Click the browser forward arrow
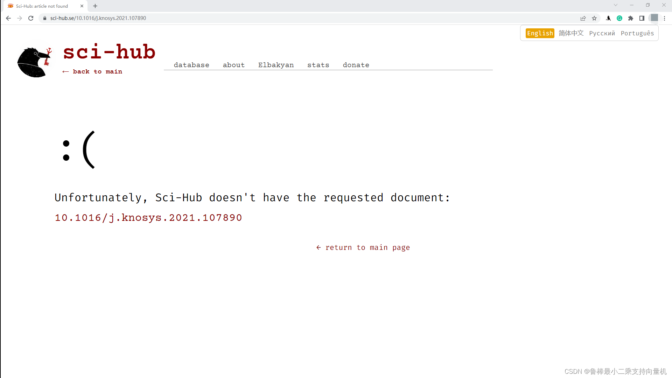The height and width of the screenshot is (378, 672). pyautogui.click(x=20, y=18)
